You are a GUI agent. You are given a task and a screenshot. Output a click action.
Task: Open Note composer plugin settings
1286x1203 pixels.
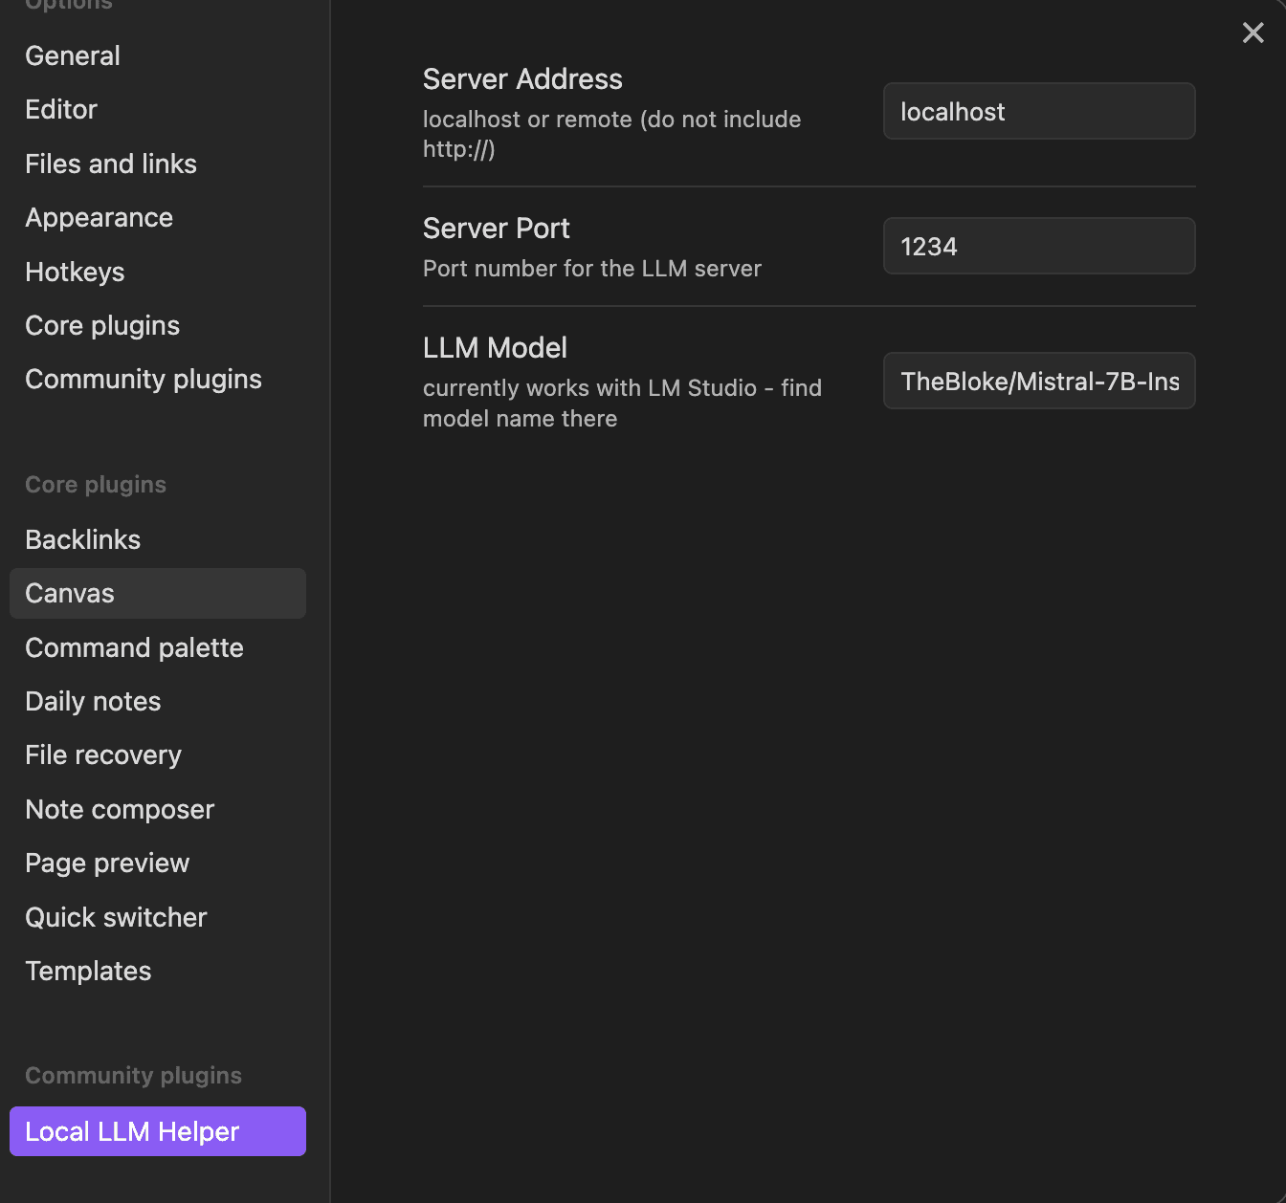120,809
